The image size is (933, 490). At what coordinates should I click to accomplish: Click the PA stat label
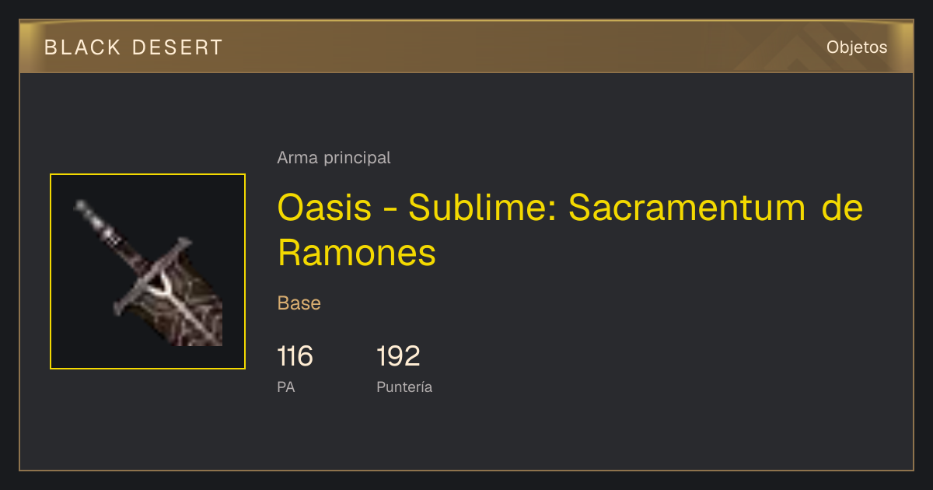(286, 387)
